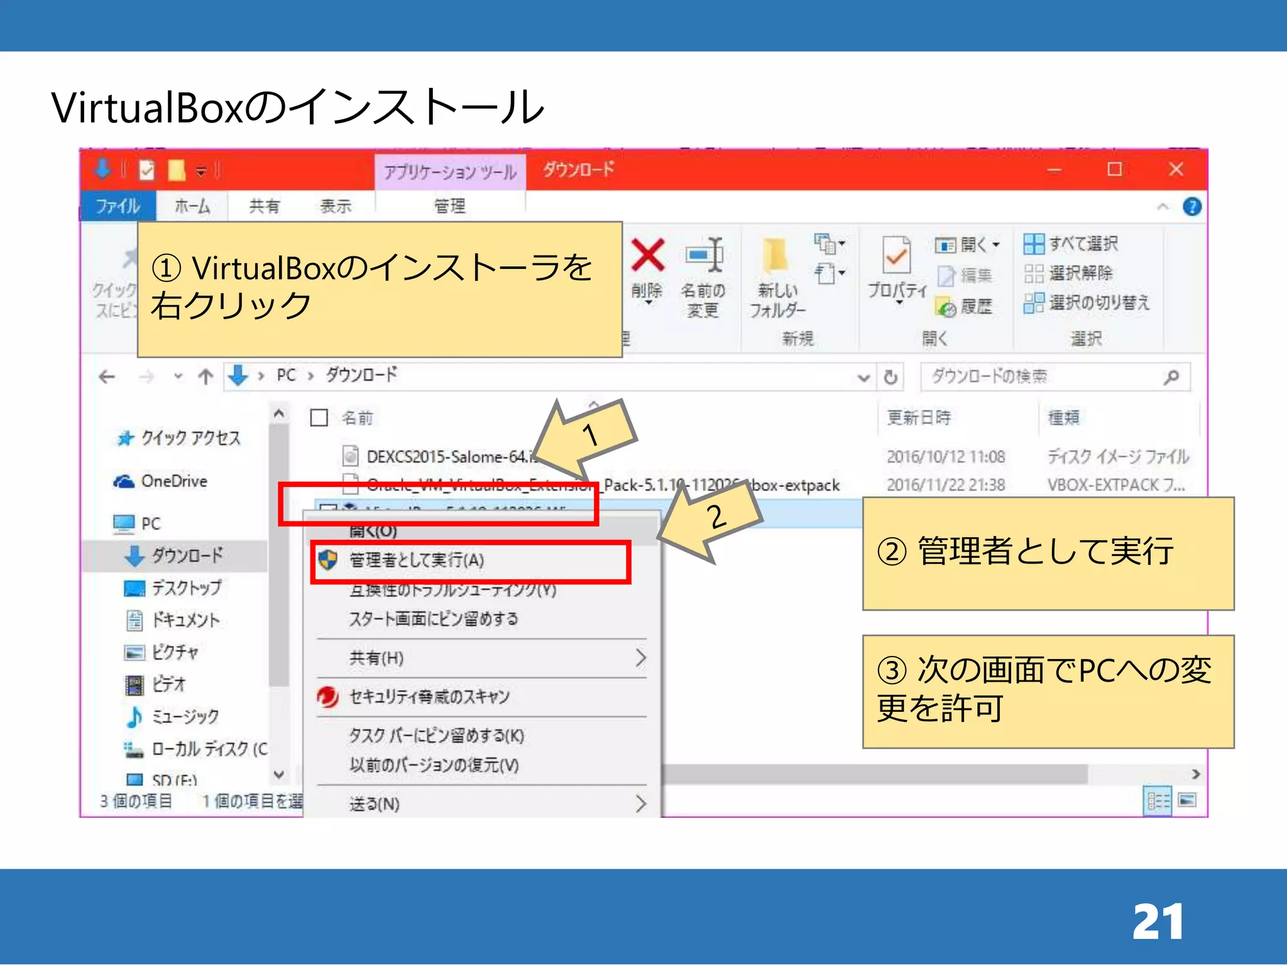Switch to large icons view in status bar
Screen dimensions: 1287x965
coord(1187,800)
